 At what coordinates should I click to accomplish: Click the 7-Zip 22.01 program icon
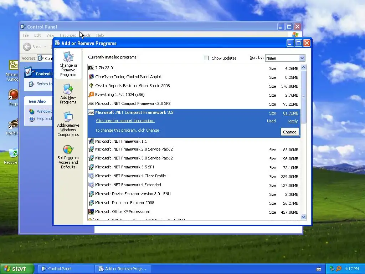91,68
